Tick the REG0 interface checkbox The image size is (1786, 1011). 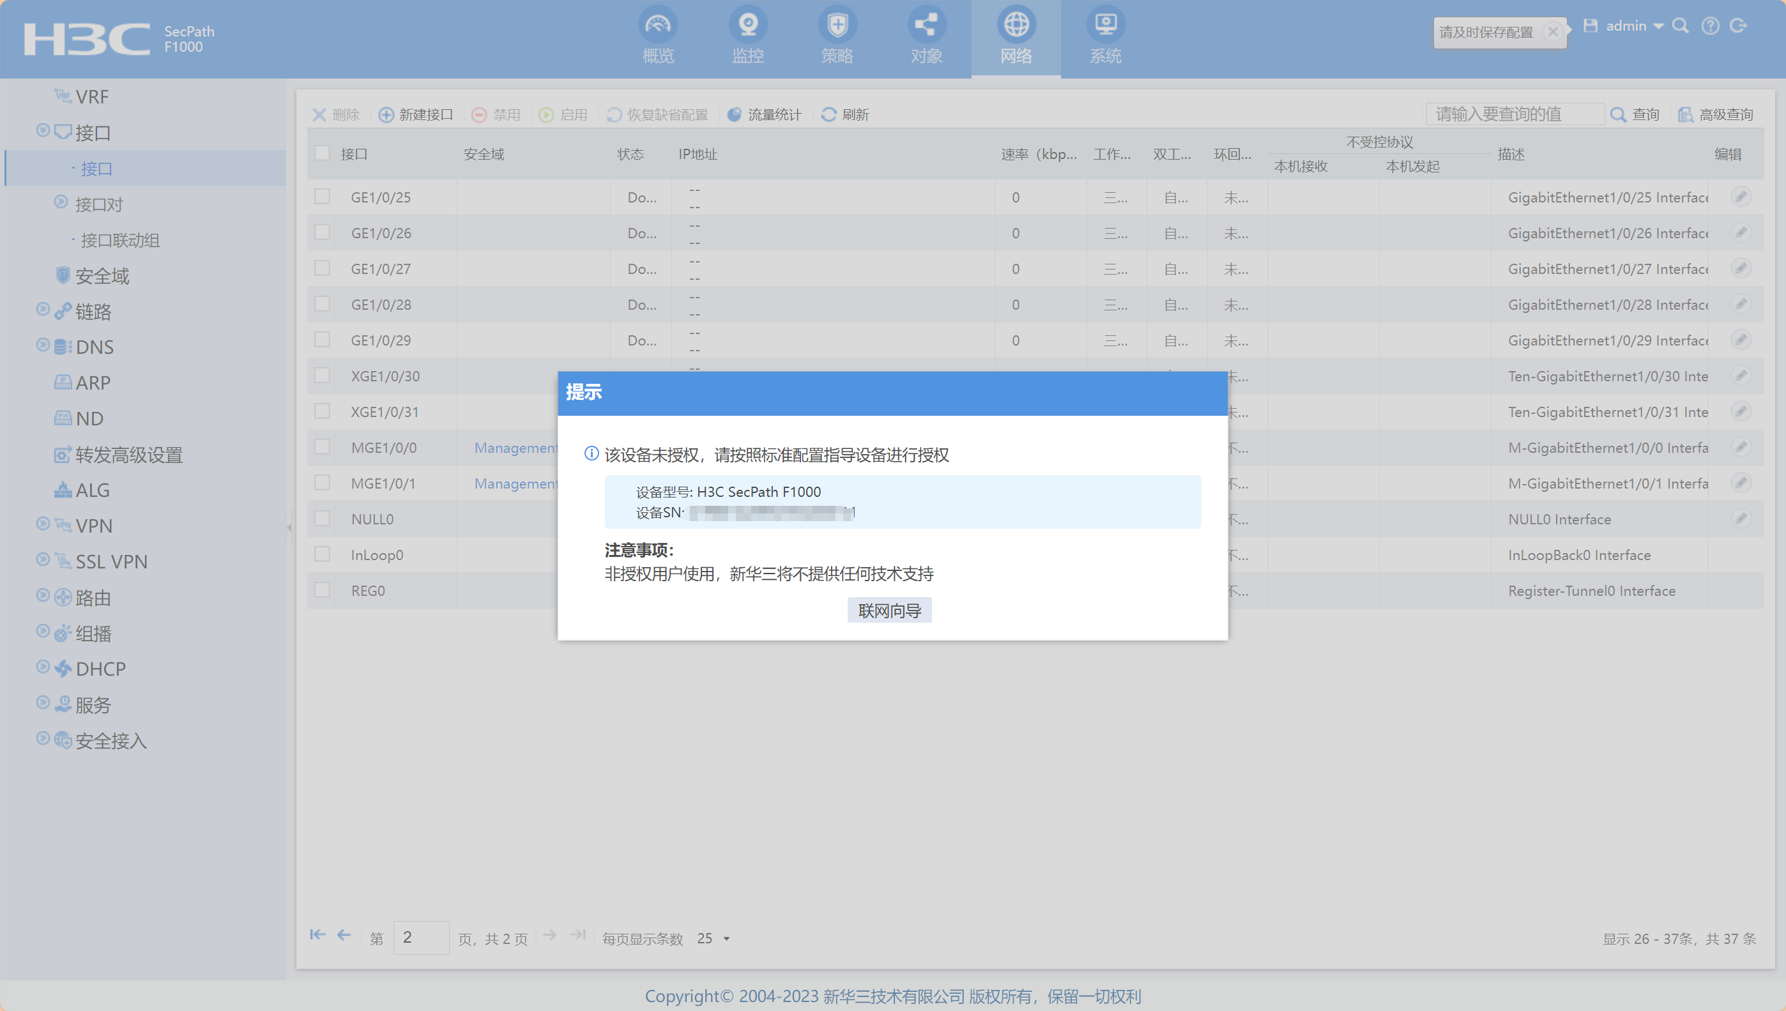point(322,590)
